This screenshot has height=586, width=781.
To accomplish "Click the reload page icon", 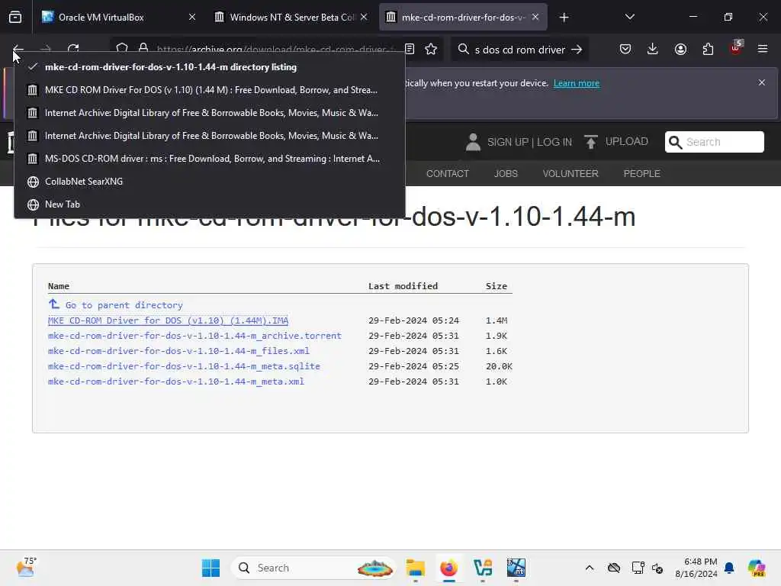I will pyautogui.click(x=73, y=49).
